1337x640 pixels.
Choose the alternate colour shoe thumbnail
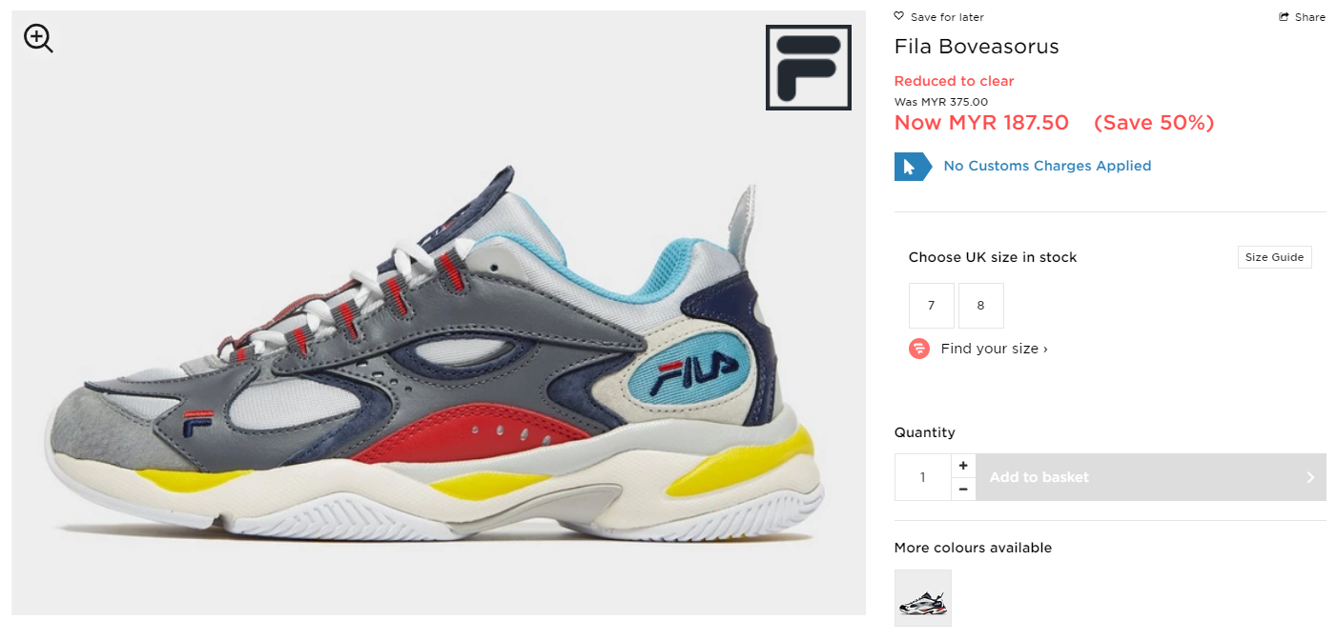coord(923,598)
